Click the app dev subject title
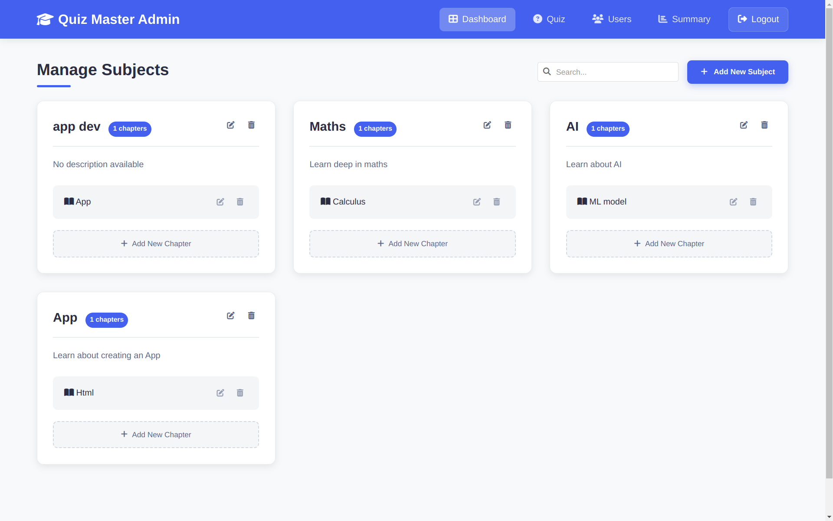The height and width of the screenshot is (521, 833). click(x=77, y=127)
